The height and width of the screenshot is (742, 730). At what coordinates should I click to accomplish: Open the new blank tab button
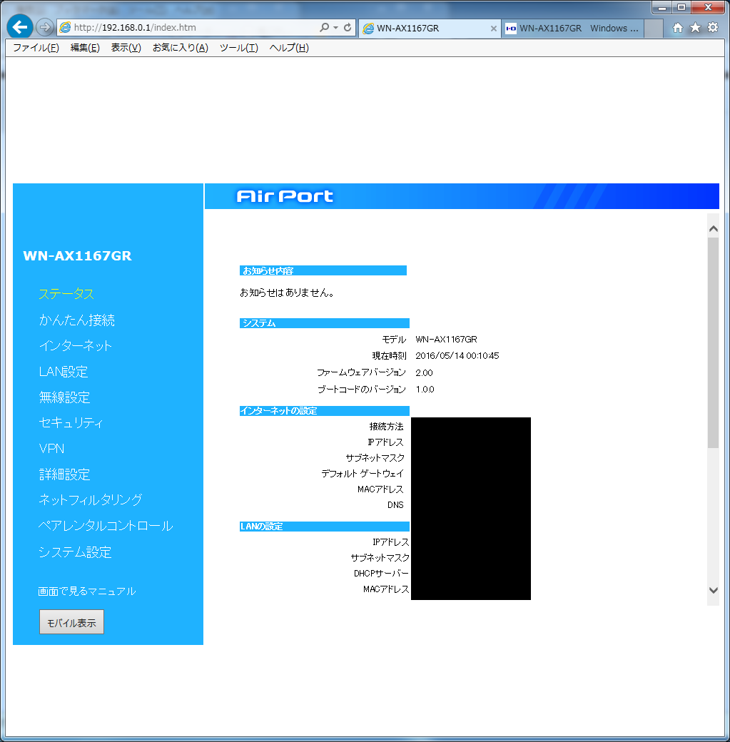[654, 29]
